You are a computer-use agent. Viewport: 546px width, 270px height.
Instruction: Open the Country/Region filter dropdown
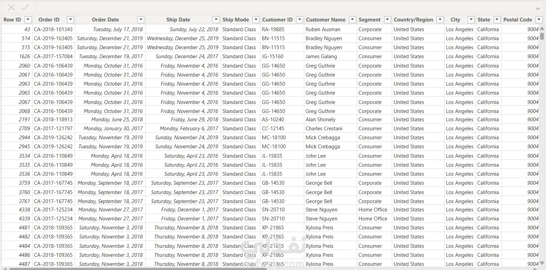coord(440,20)
